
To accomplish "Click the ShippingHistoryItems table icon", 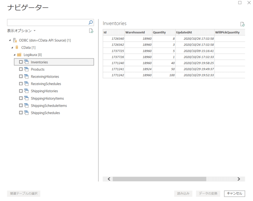I will (26, 98).
